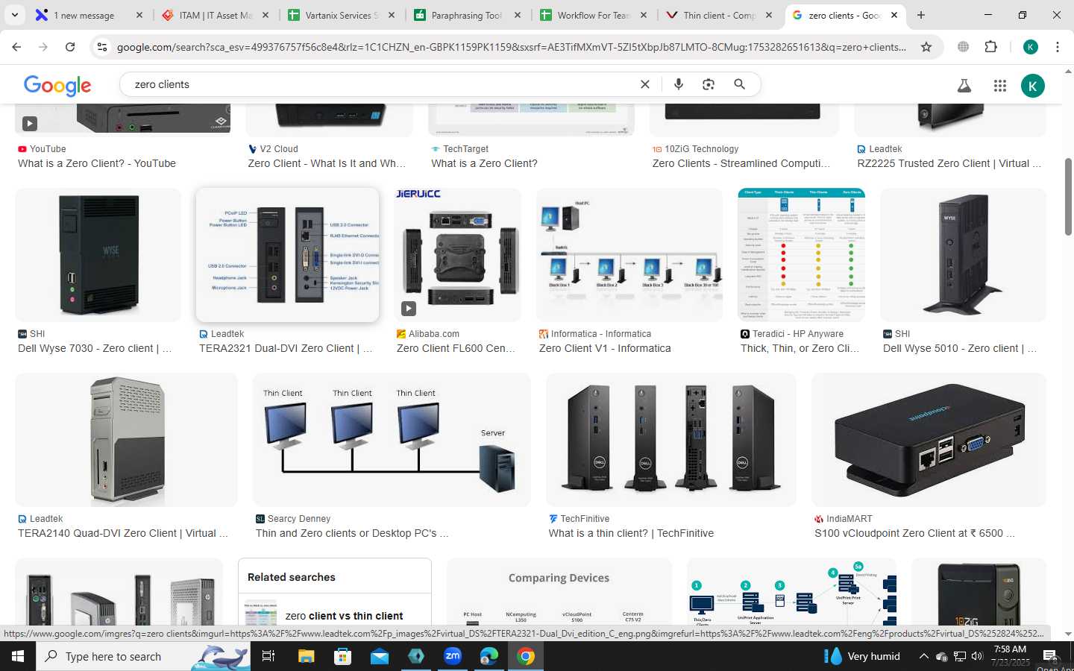1074x671 pixels.
Task: Open Chrome three-dot menu
Action: pyautogui.click(x=1058, y=47)
